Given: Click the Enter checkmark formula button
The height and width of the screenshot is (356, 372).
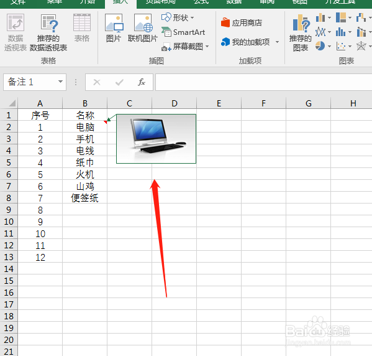Looking at the screenshot, I should click(x=119, y=82).
